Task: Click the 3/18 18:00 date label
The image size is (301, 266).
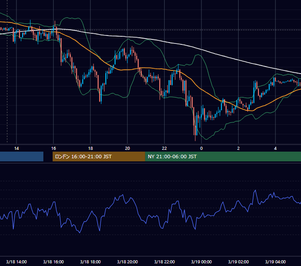Action: pyautogui.click(x=90, y=262)
